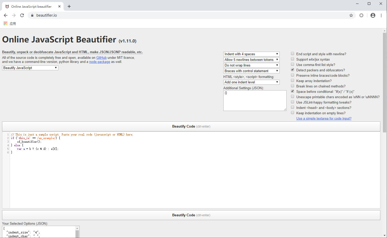This screenshot has width=387, height=238.
Task: Maximize the Chrome window
Action: tap(369, 4)
